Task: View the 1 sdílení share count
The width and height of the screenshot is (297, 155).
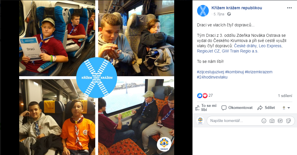Action: tap(285, 96)
